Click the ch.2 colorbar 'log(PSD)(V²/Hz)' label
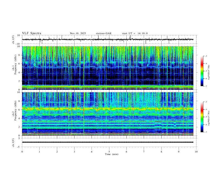Image resolution: width=221 pixels, height=170 pixels. [209, 118]
